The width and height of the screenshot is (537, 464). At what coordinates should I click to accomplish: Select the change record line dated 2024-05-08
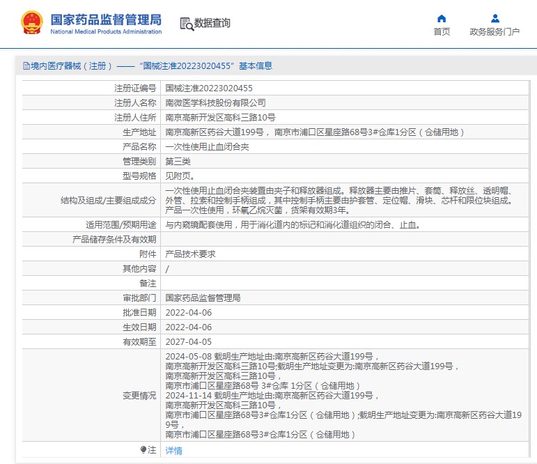click(272, 357)
